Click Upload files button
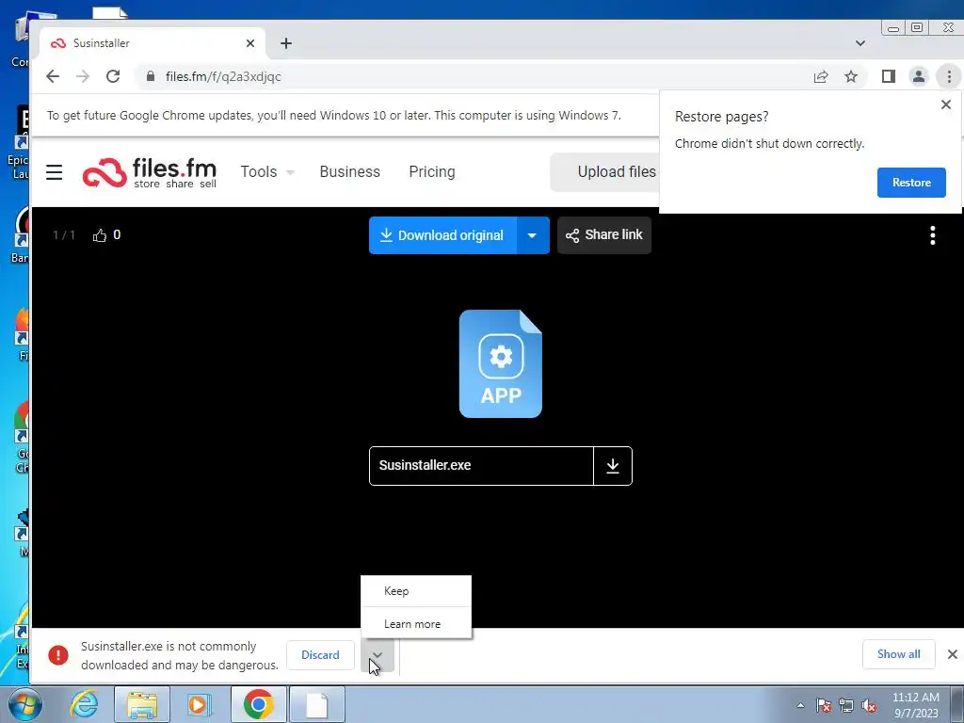964x723 pixels. tap(605, 172)
